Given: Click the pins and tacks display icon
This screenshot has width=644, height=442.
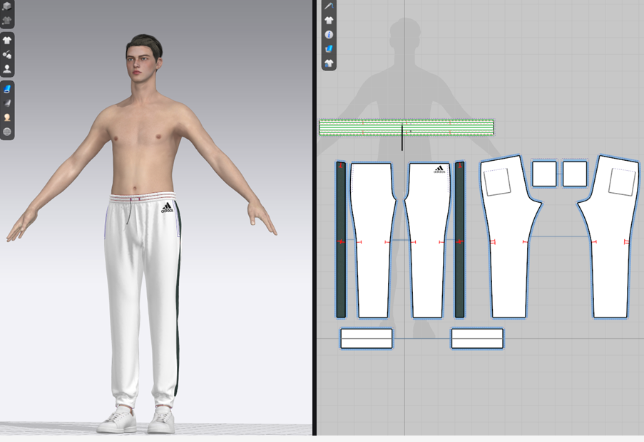Looking at the screenshot, I should point(7,55).
